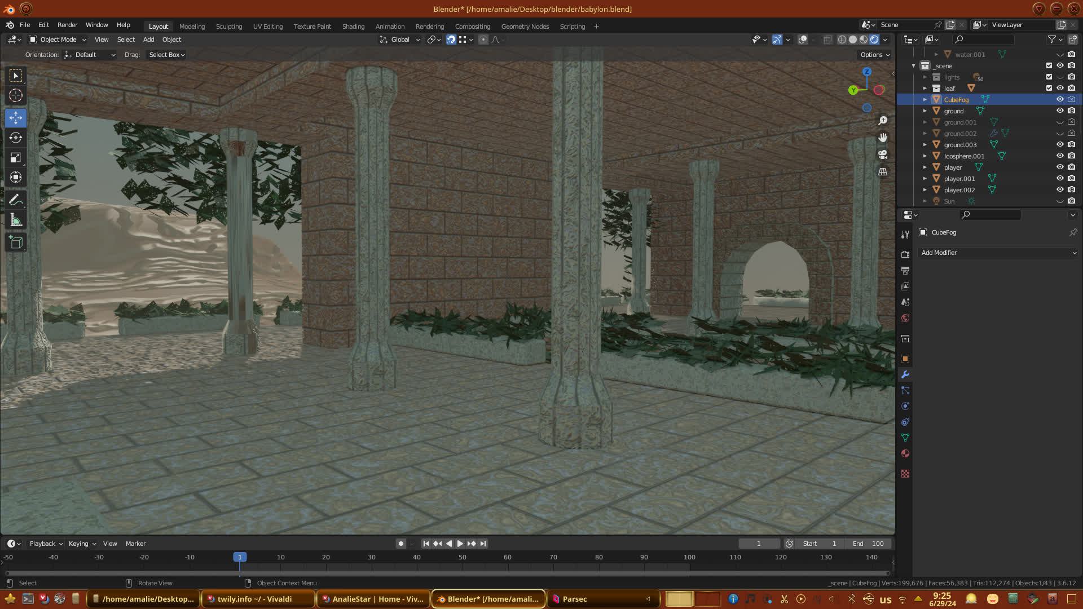The height and width of the screenshot is (609, 1083).
Task: Switch to Parsec in the taskbar
Action: pos(574,599)
